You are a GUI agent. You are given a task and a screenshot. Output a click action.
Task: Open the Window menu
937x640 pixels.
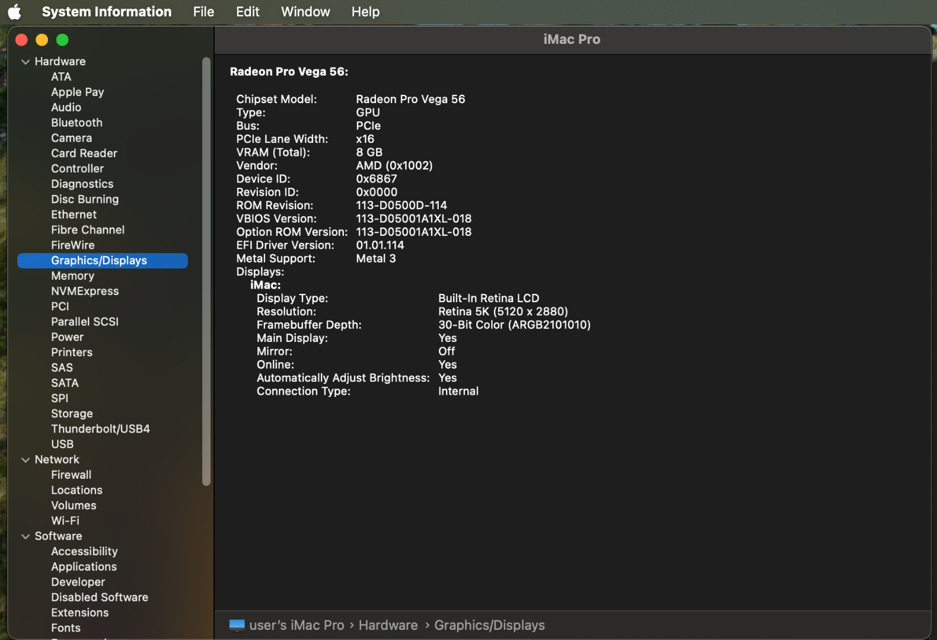point(305,12)
